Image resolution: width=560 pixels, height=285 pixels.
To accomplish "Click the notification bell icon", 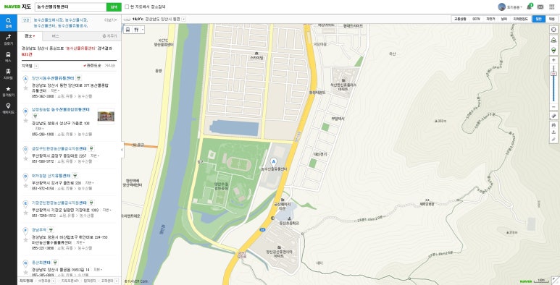I will click(x=530, y=7).
